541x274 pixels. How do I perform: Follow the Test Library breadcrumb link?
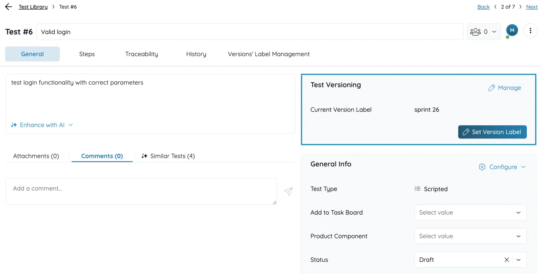pyautogui.click(x=33, y=7)
